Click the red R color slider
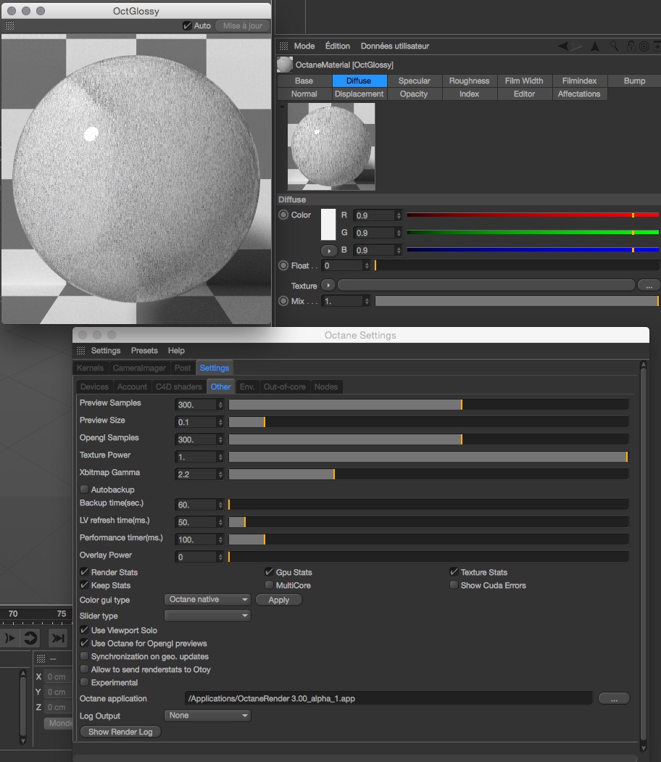The image size is (661, 762). click(533, 215)
